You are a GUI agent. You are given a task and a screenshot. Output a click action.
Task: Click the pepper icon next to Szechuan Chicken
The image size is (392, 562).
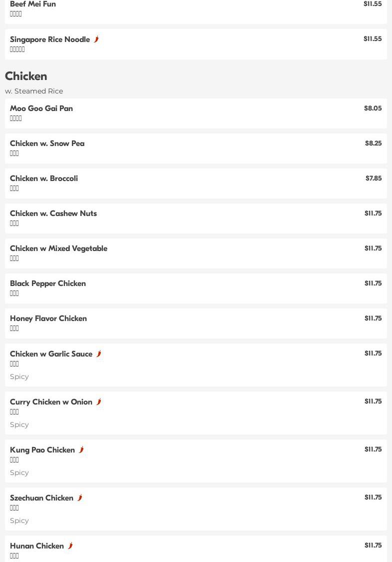coord(80,497)
